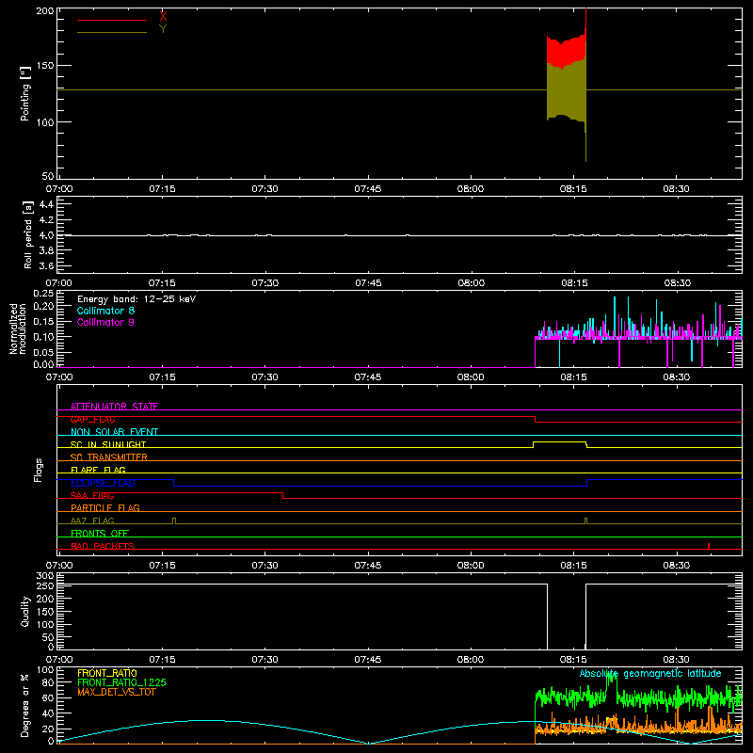
Task: Click the 'Quality' axis label
Action: (25, 611)
